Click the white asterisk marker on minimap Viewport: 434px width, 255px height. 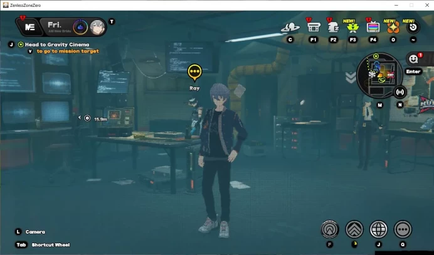click(x=372, y=75)
